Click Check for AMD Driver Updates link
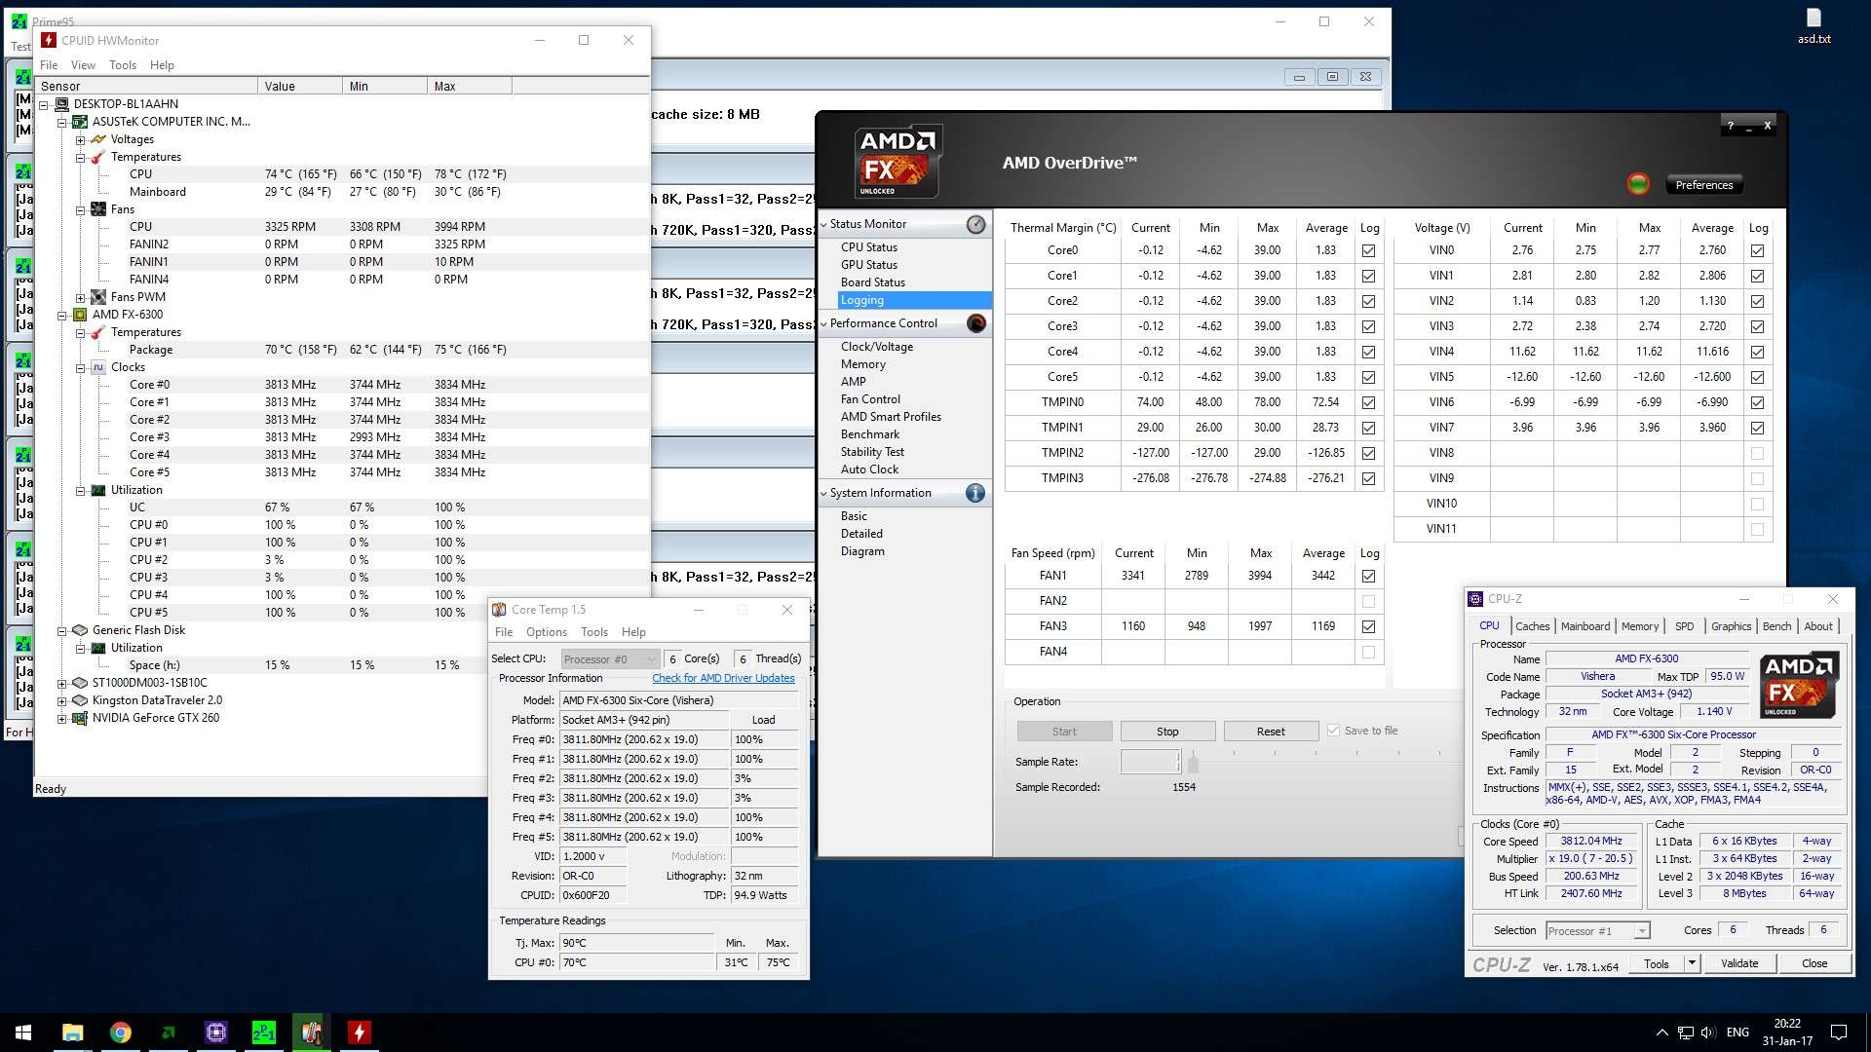Image resolution: width=1871 pixels, height=1052 pixels. click(x=723, y=678)
